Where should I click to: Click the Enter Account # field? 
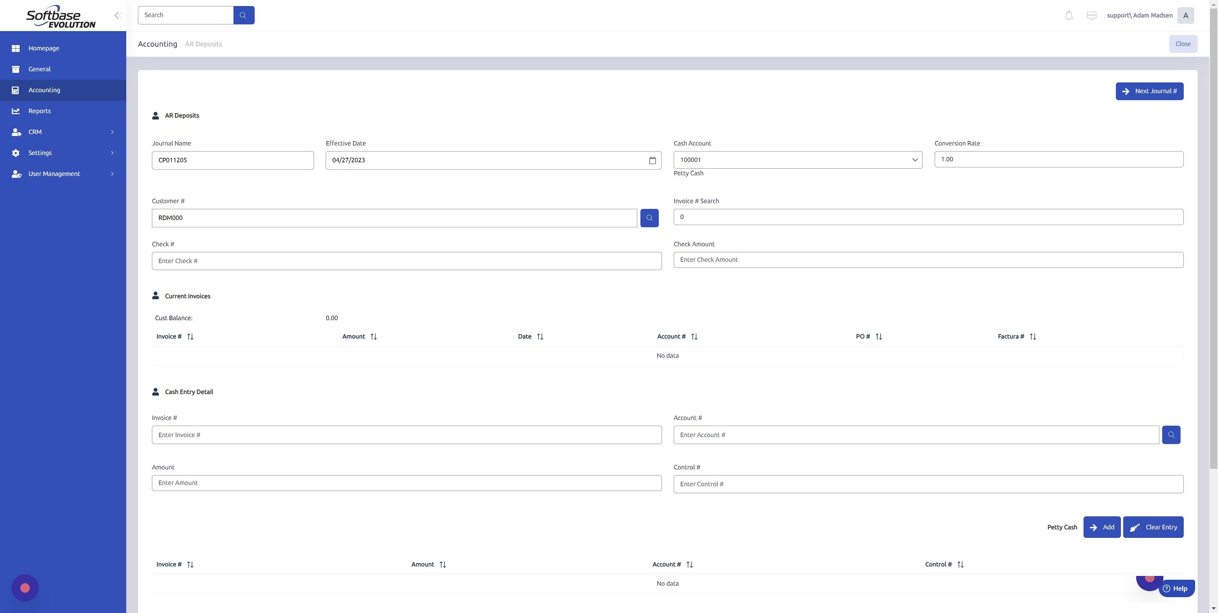click(x=916, y=435)
